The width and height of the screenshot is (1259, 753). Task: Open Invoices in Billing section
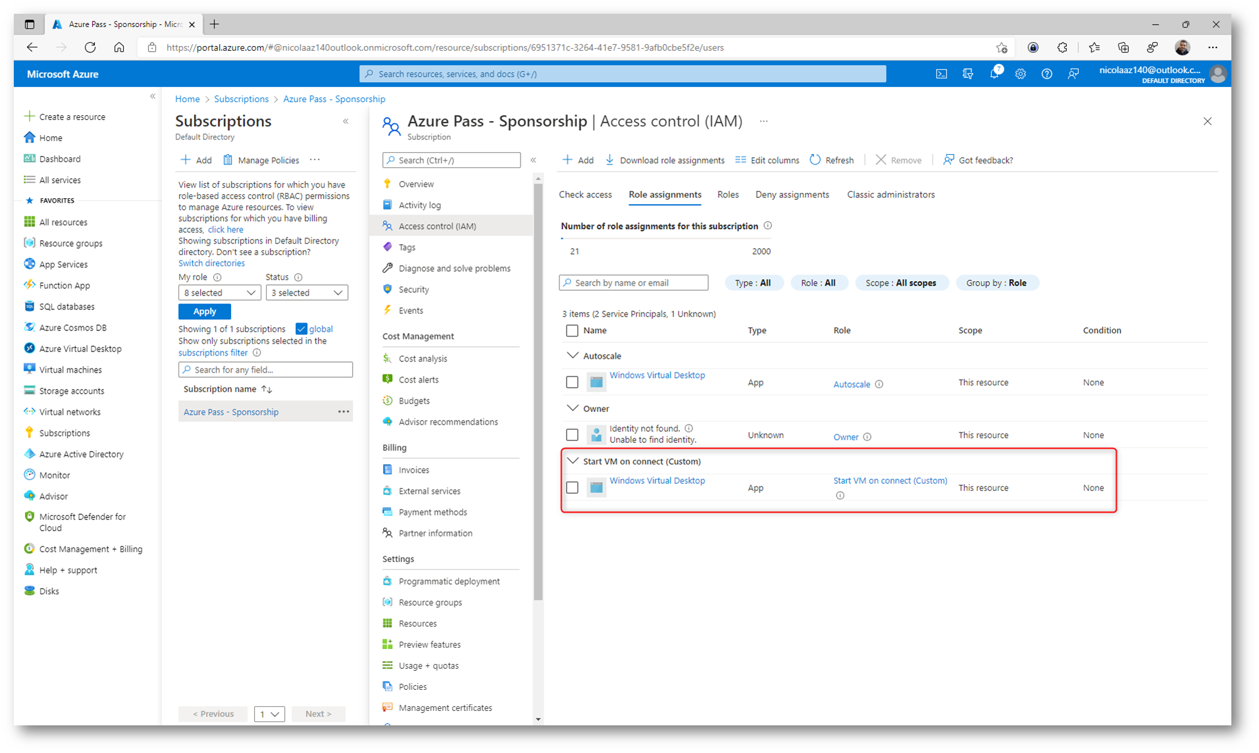point(414,470)
